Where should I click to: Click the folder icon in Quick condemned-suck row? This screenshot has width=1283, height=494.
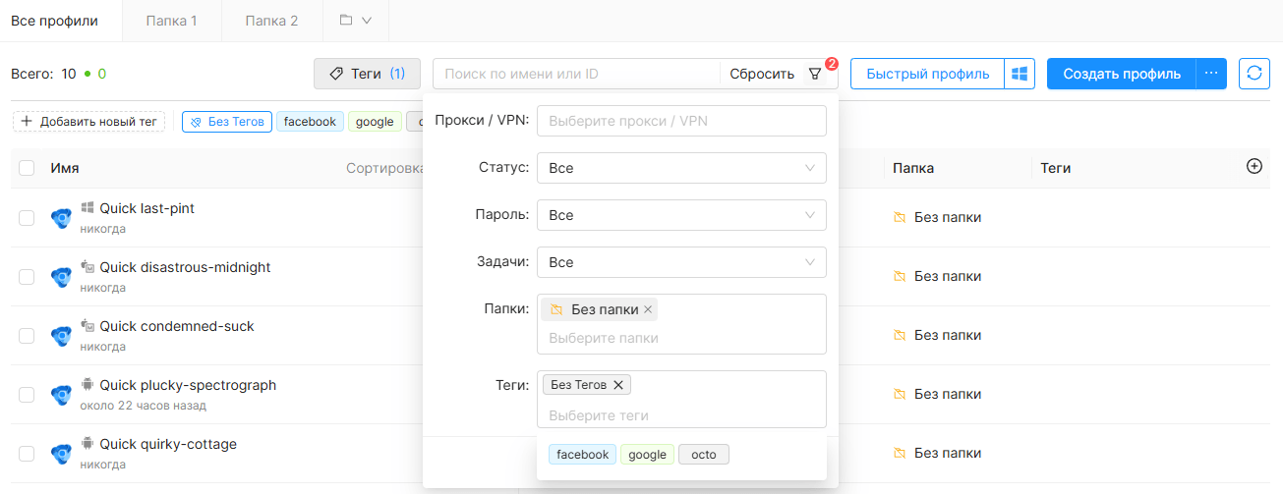click(900, 336)
